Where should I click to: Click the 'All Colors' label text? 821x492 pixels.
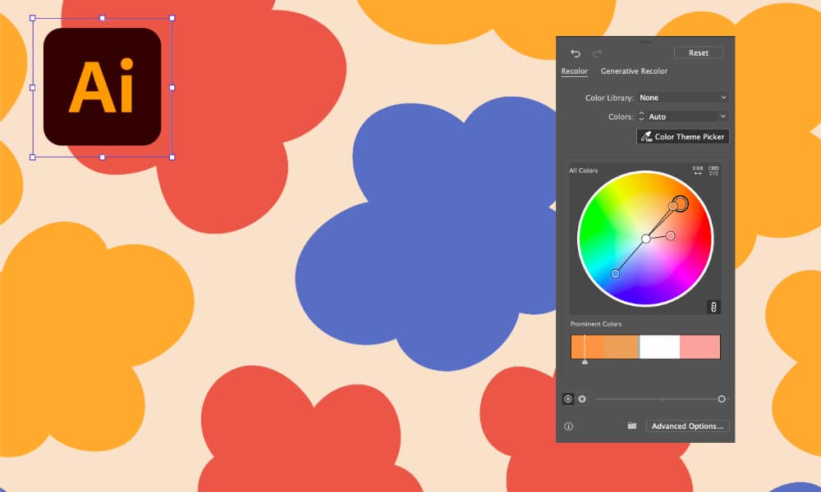pos(583,171)
